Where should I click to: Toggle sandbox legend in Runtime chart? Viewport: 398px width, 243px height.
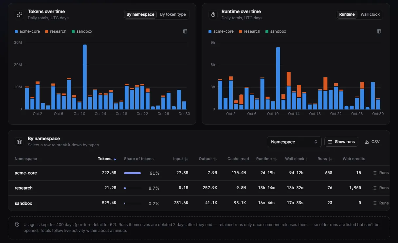point(276,31)
